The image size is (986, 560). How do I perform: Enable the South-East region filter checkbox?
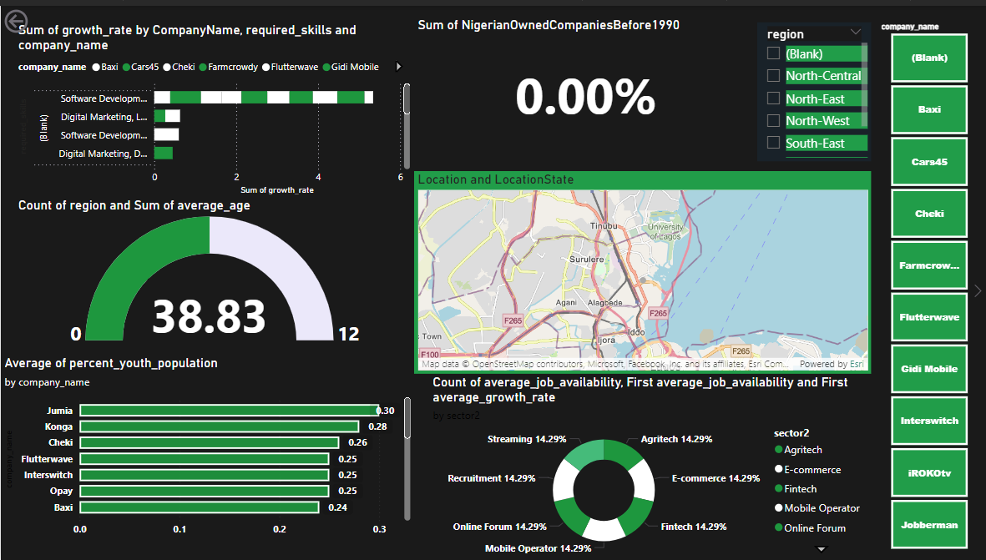774,143
